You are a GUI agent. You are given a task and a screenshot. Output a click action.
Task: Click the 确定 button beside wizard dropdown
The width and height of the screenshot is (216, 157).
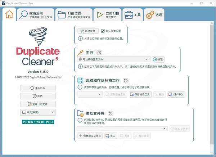pyautogui.click(x=158, y=59)
